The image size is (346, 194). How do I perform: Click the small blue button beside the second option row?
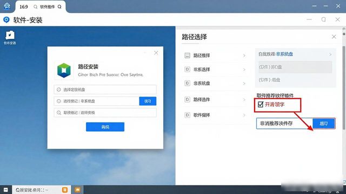point(148,101)
